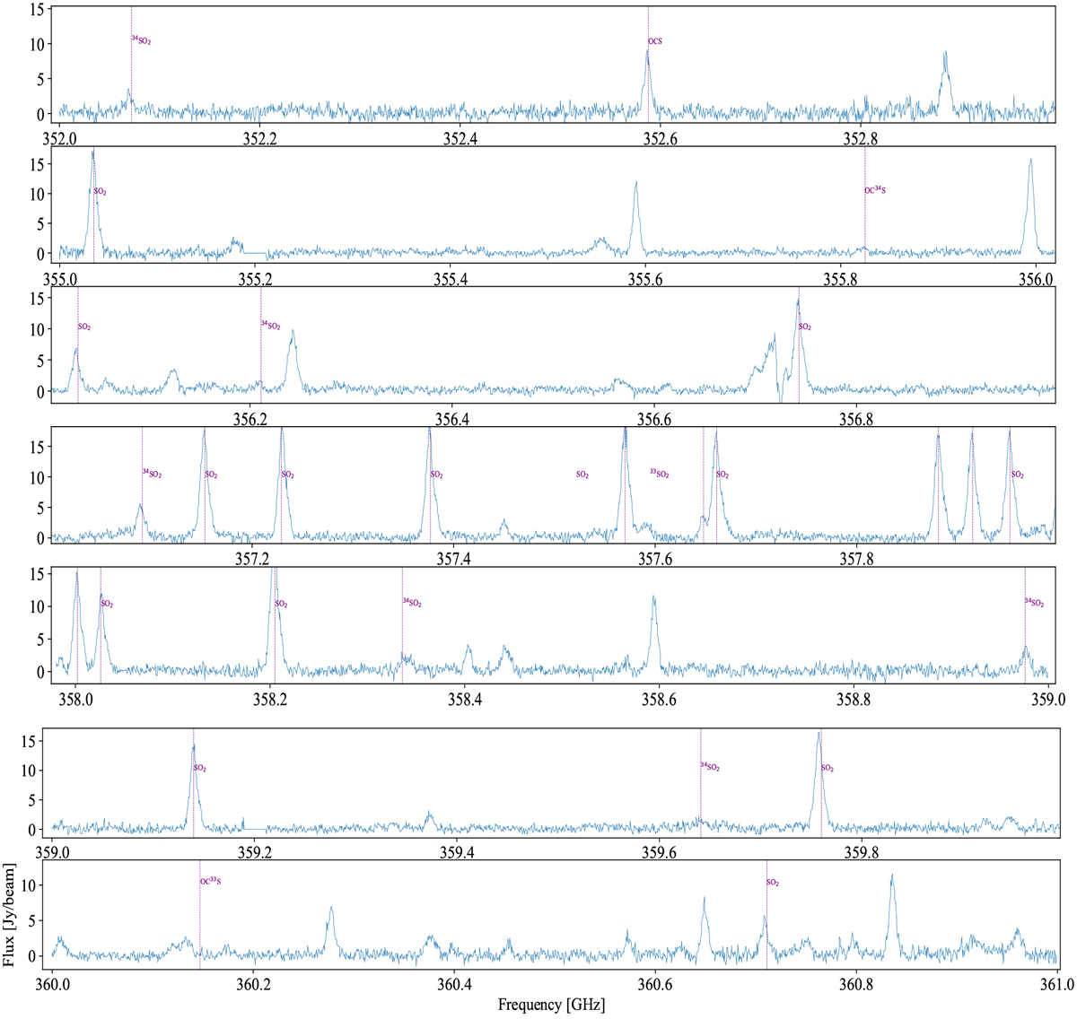Select the OC34S label near 355.8 GHz

(874, 190)
